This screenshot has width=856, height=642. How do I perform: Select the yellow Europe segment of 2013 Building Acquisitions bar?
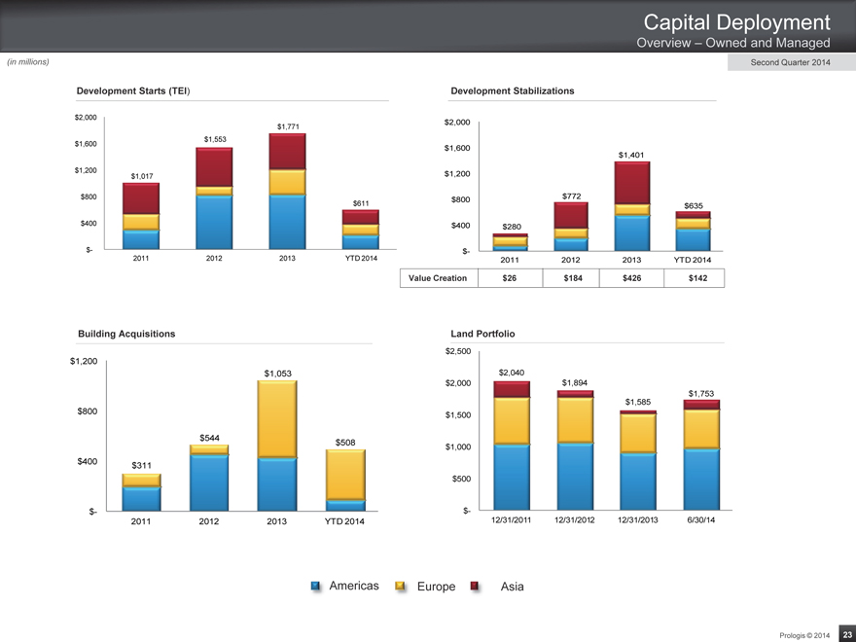(x=277, y=418)
